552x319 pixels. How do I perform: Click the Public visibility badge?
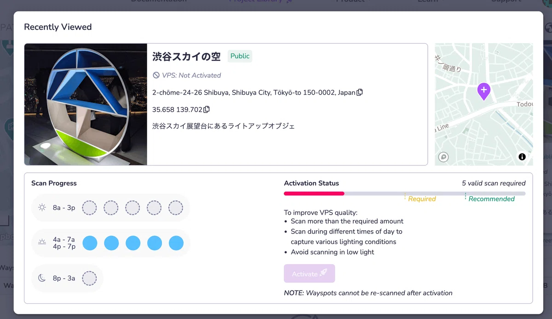pyautogui.click(x=240, y=56)
